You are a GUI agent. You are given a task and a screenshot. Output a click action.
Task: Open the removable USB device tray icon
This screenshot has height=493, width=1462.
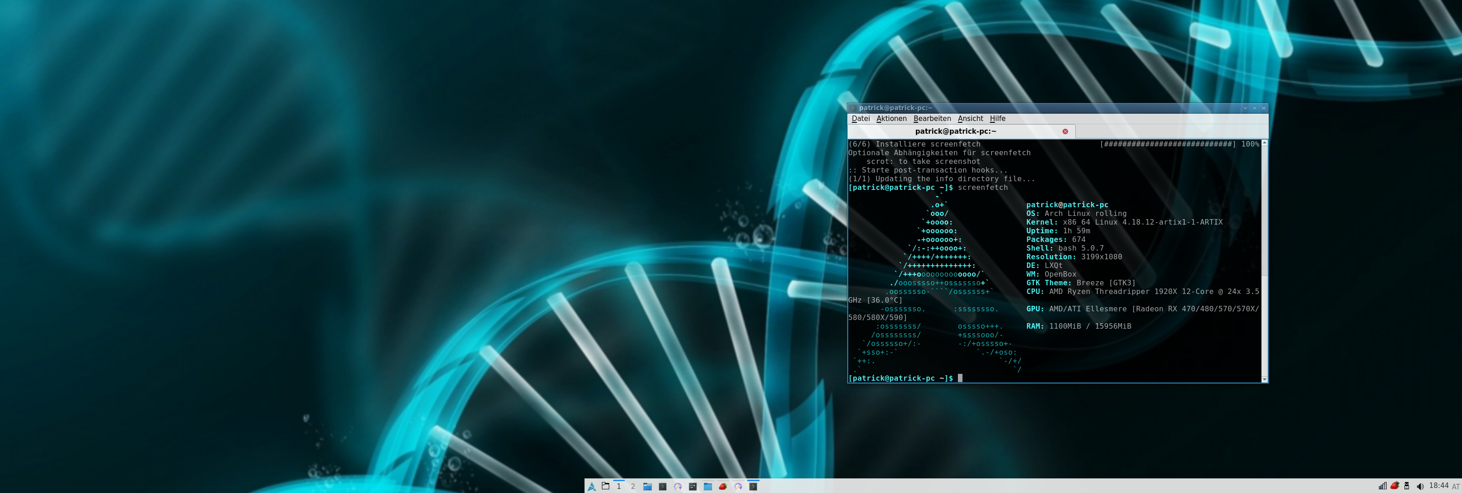tap(1407, 486)
